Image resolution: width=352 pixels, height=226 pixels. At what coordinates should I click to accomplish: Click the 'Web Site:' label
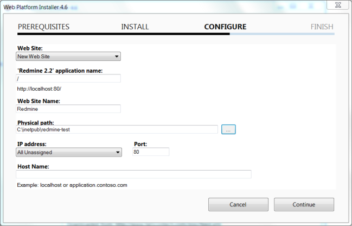coord(30,48)
